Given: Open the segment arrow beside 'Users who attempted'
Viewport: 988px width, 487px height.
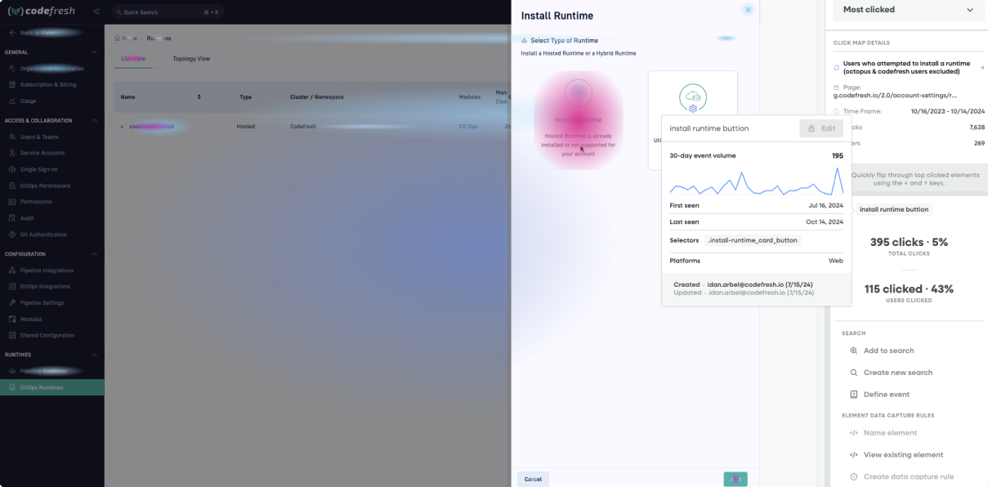Looking at the screenshot, I should click(981, 69).
